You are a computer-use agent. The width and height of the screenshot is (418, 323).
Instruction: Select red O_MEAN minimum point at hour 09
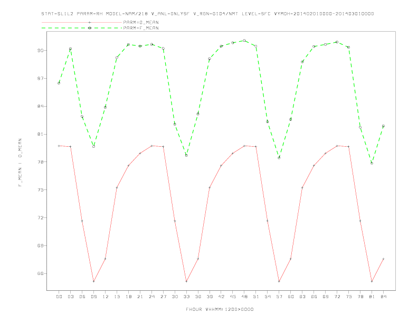[93, 281]
